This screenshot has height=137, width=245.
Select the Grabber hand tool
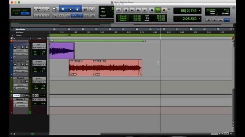[77, 10]
